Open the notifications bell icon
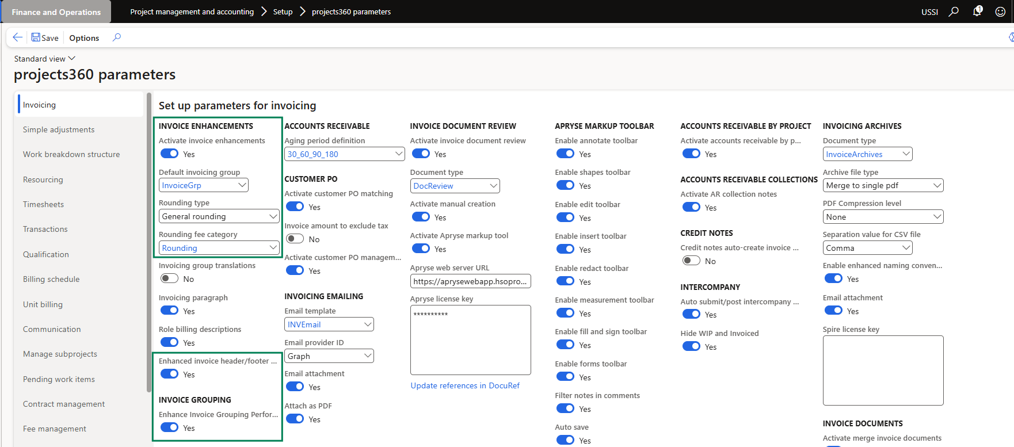Screen dimensions: 1014x447 pos(977,12)
